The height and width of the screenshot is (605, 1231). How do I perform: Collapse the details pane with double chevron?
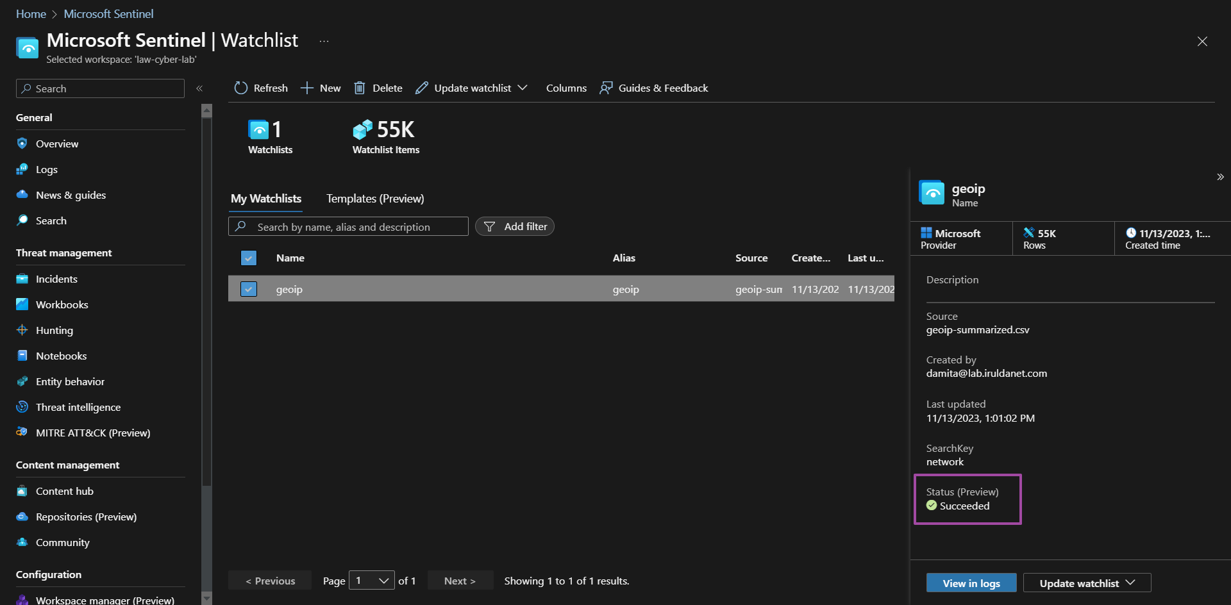[x=1220, y=177]
